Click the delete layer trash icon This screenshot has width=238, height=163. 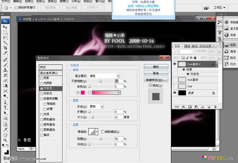click(x=215, y=107)
